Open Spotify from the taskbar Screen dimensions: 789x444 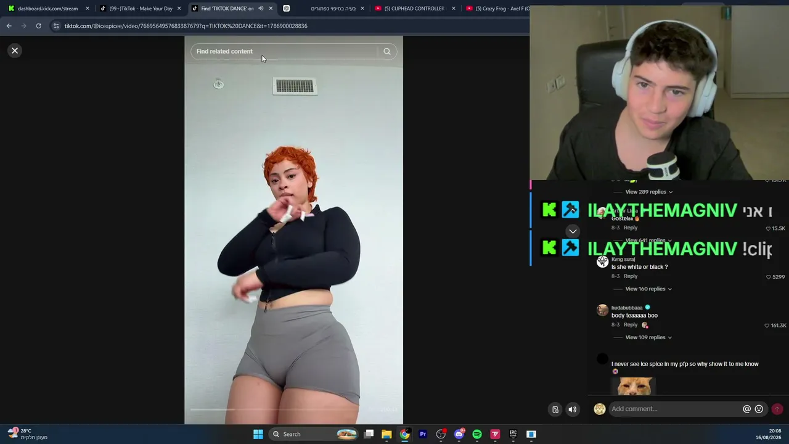pos(477,434)
